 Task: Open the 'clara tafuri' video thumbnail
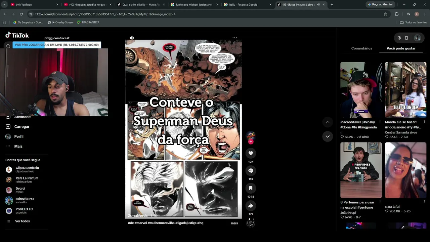click(405, 170)
